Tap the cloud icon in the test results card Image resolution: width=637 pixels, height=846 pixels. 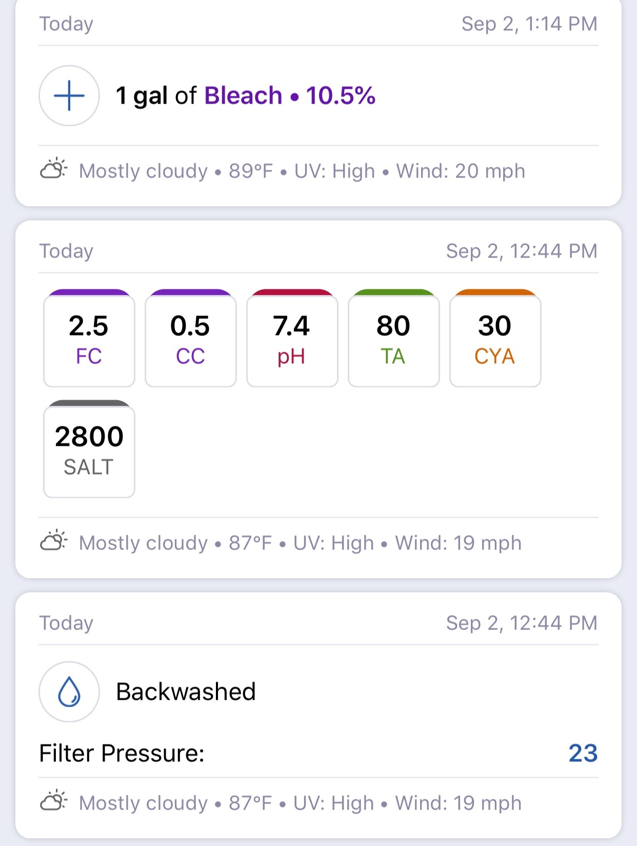tap(53, 541)
